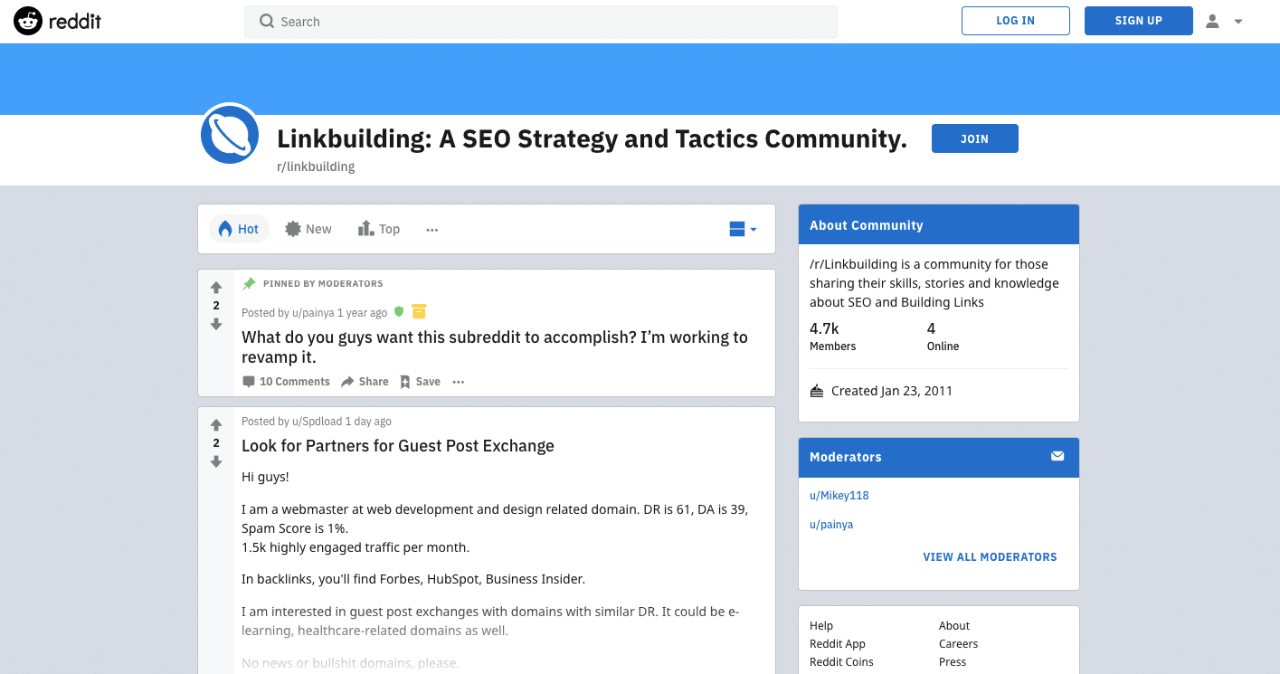Select the Top posts sort

[x=379, y=229]
